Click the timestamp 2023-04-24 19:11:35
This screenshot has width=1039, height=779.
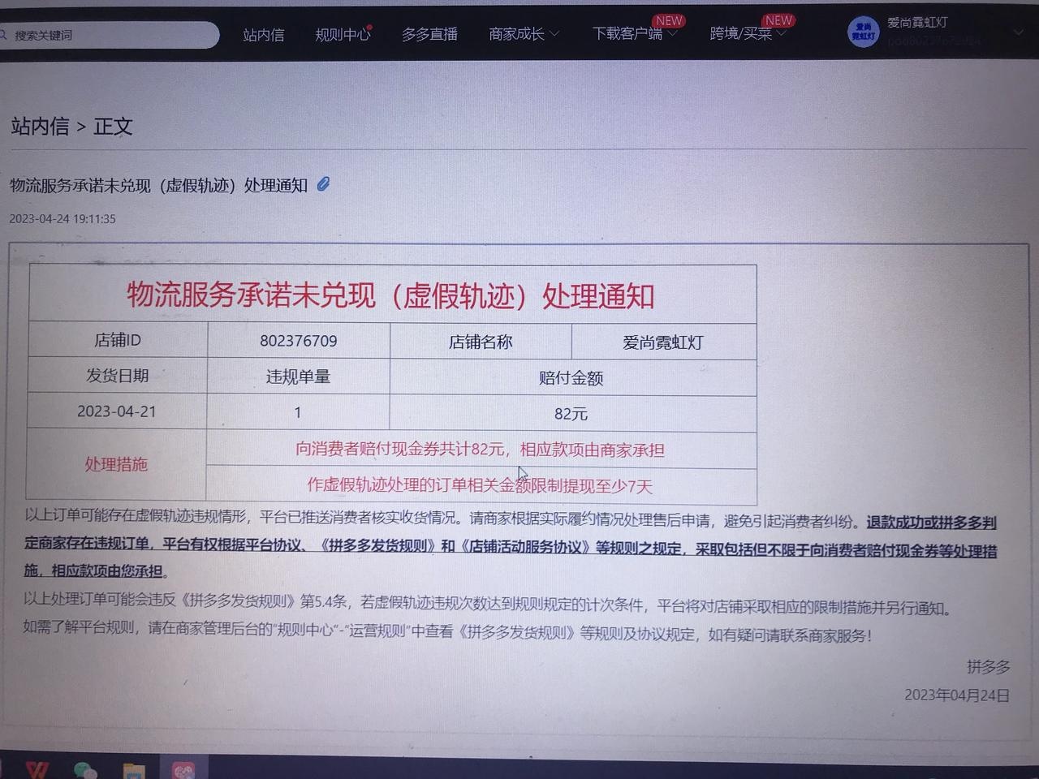pos(63,219)
